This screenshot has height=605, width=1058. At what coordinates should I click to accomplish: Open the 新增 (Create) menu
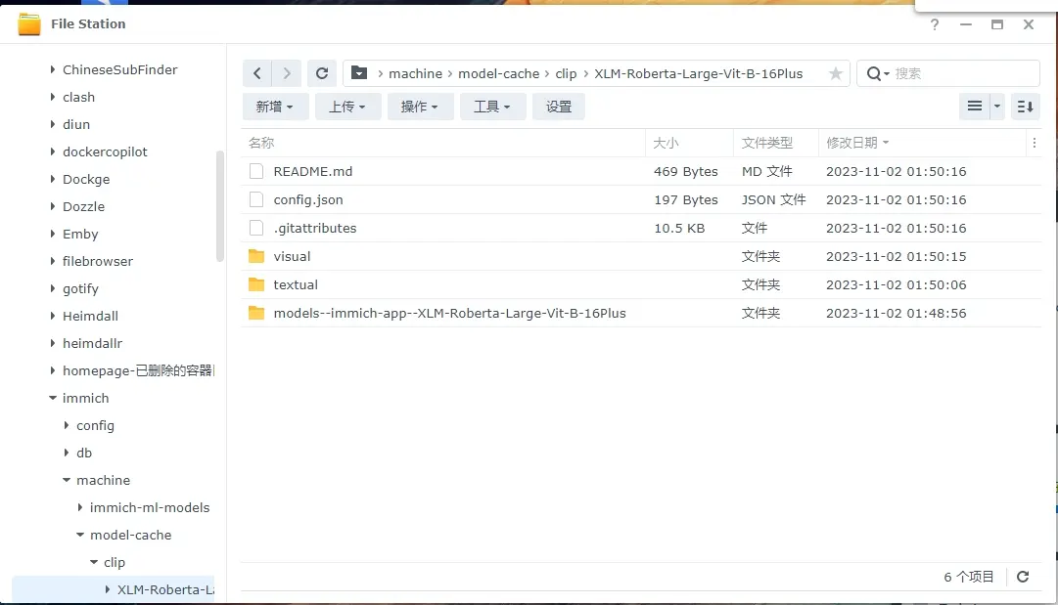275,107
